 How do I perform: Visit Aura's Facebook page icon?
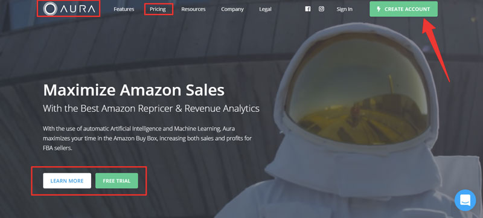pyautogui.click(x=308, y=9)
